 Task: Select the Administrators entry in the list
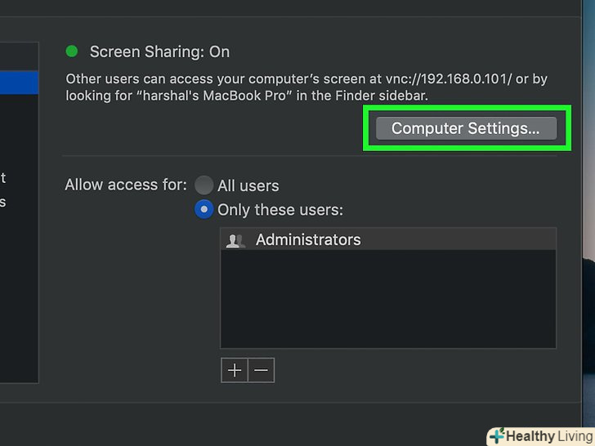[x=308, y=240]
